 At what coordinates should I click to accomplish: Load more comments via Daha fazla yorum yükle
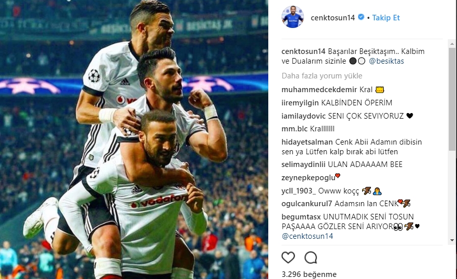322,76
